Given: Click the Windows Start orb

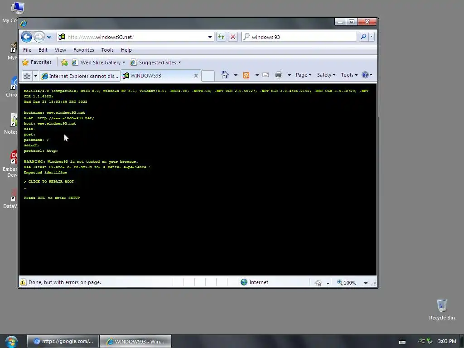Looking at the screenshot, I should pyautogui.click(x=11, y=342).
